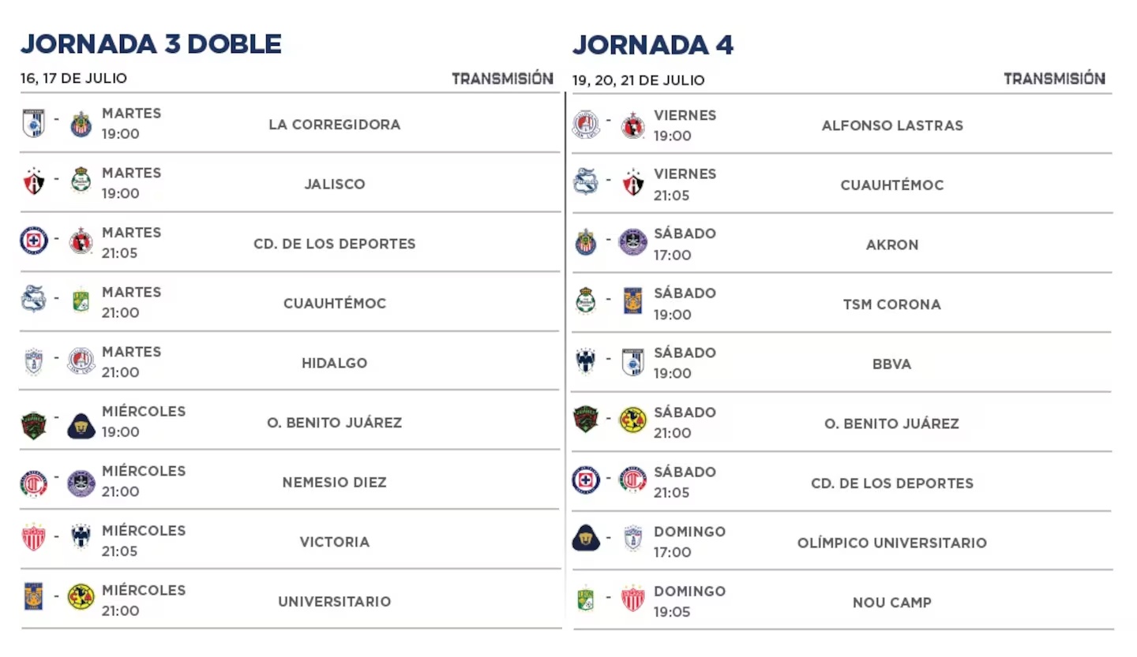The height and width of the screenshot is (657, 1137).
Task: Select the Santos crest in the Jalisco row
Action: click(x=81, y=181)
